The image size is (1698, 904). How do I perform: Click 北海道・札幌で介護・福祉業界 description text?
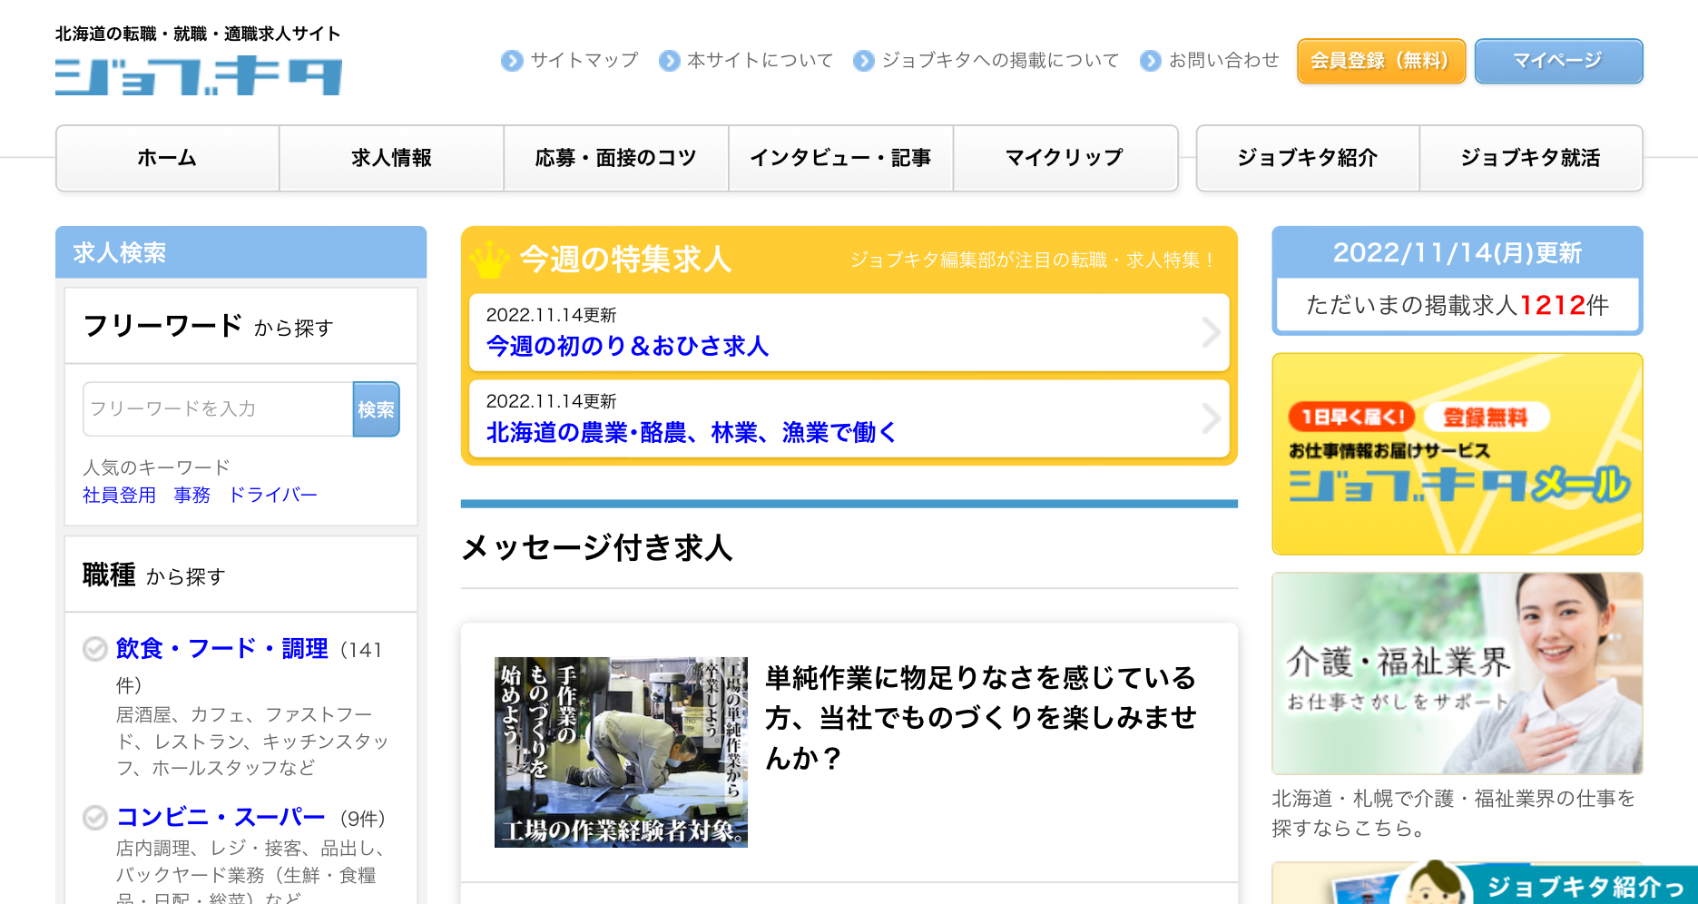[x=1454, y=813]
